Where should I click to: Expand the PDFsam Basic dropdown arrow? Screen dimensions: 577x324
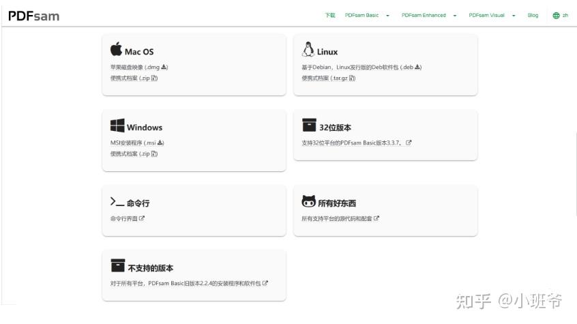click(x=387, y=16)
